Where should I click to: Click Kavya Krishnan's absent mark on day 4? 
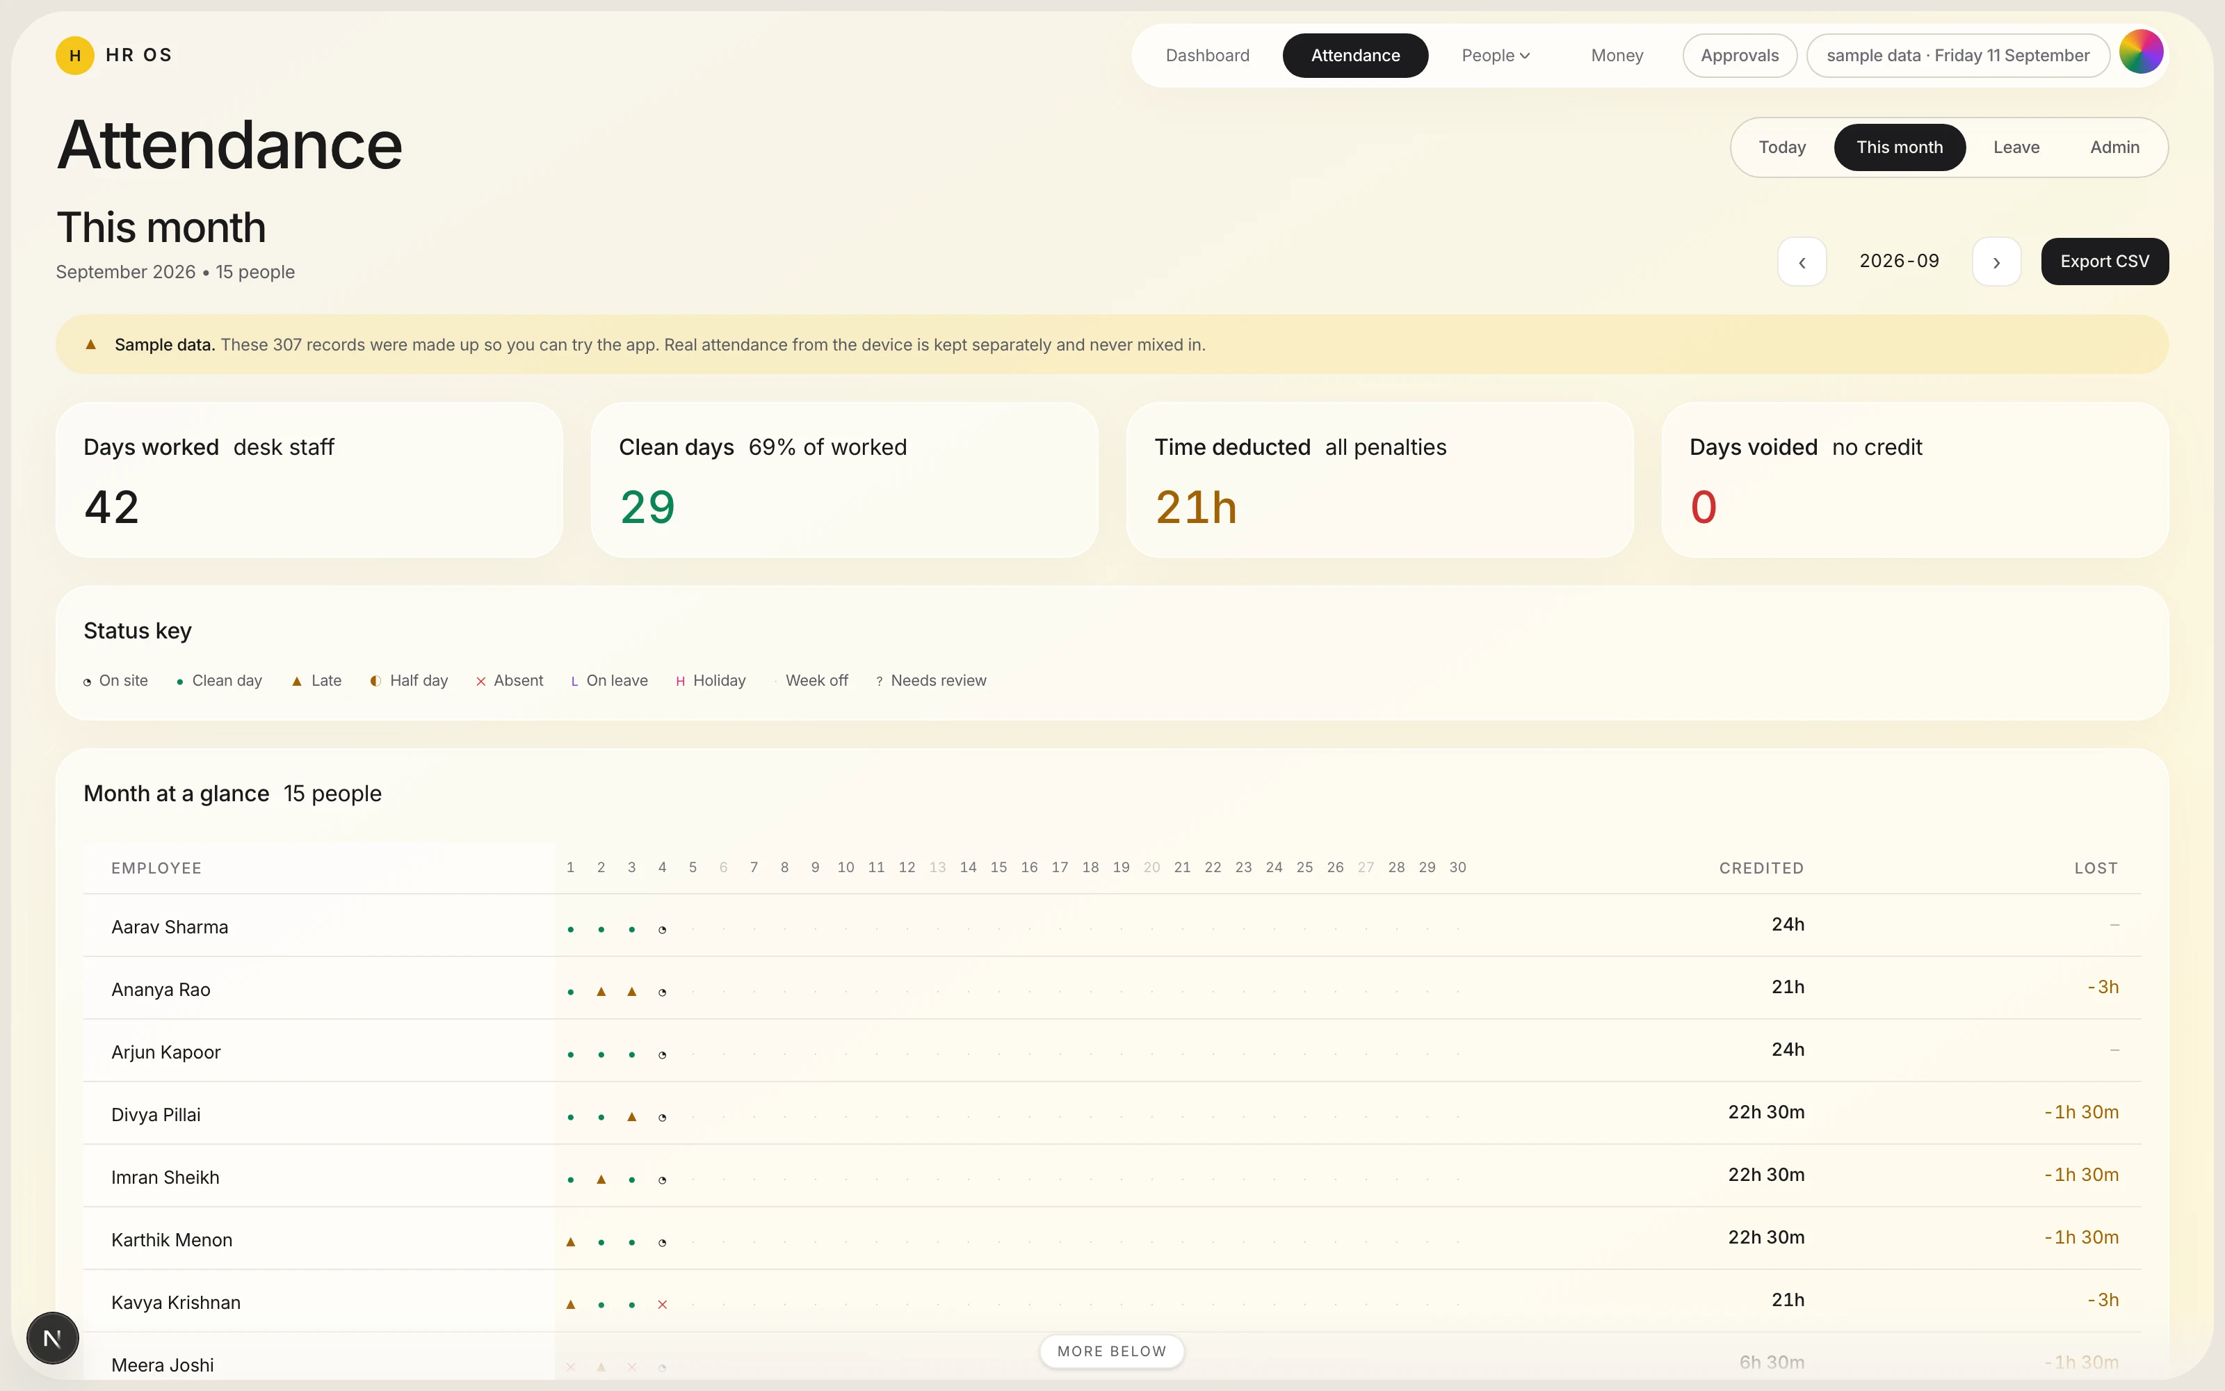tap(662, 1305)
